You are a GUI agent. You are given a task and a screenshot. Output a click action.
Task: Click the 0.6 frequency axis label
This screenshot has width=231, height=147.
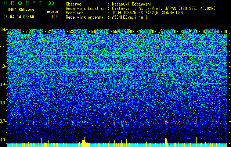pyautogui.click(x=3, y=140)
